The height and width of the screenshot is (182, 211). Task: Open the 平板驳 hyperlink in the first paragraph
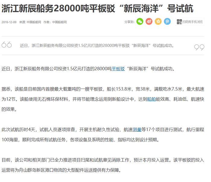click(118, 69)
